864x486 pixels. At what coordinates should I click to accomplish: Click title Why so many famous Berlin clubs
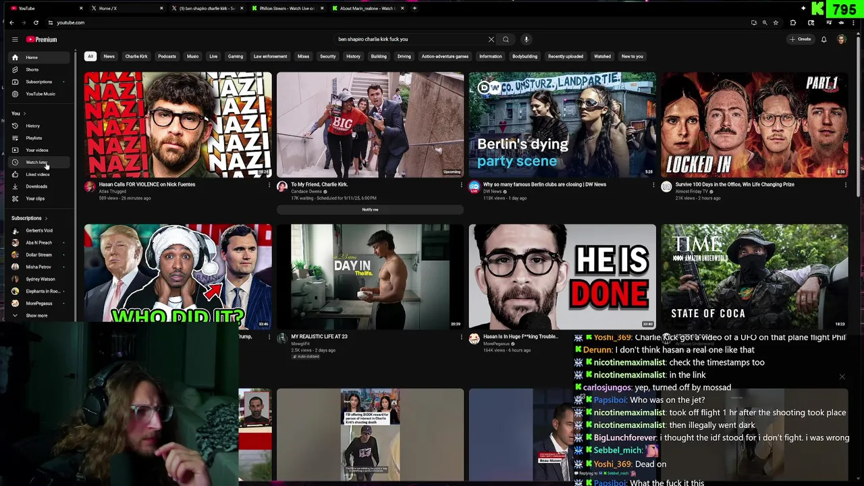(x=545, y=184)
